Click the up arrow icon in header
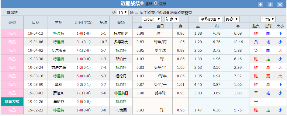287x116 pixels. 261,5
